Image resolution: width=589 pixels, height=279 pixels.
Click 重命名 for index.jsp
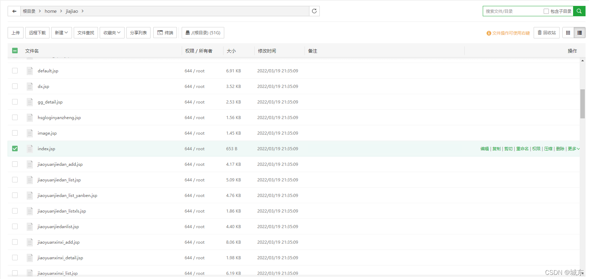click(522, 149)
